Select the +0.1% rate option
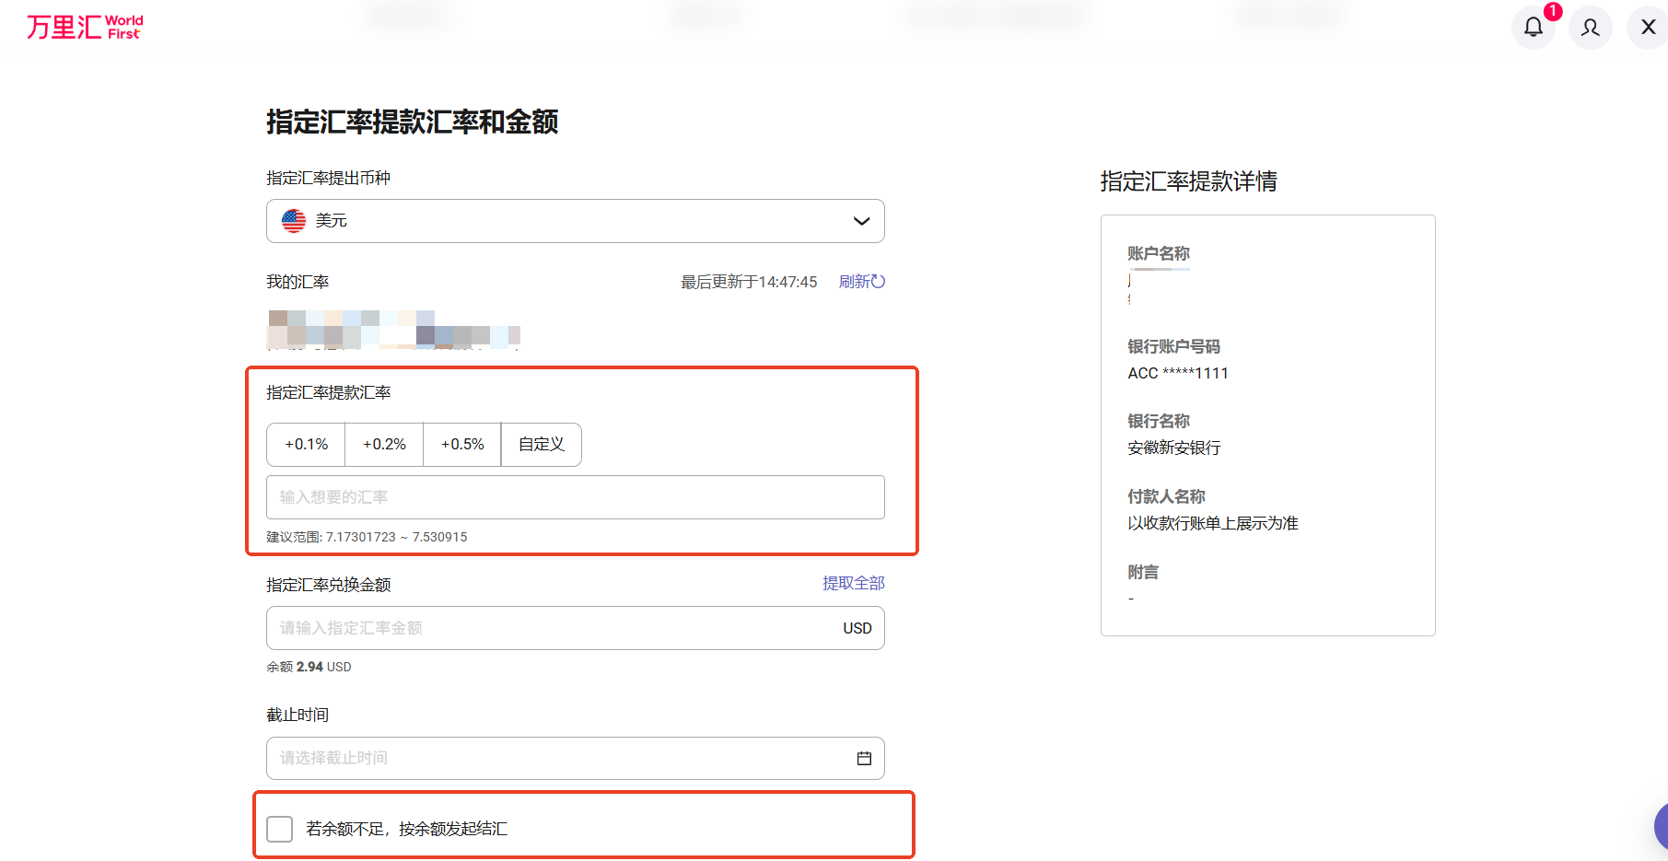The image size is (1668, 861). pos(306,445)
